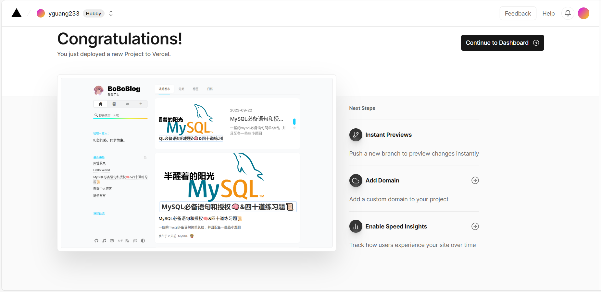Click the Continue to Dashboard button

[x=502, y=43]
